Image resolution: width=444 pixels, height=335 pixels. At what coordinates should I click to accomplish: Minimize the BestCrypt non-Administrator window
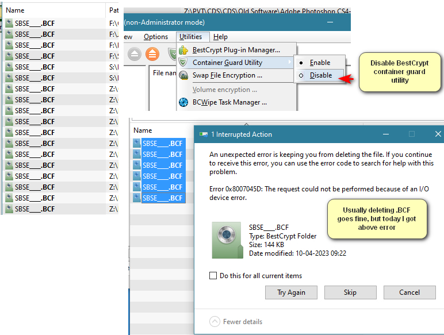tap(330, 22)
